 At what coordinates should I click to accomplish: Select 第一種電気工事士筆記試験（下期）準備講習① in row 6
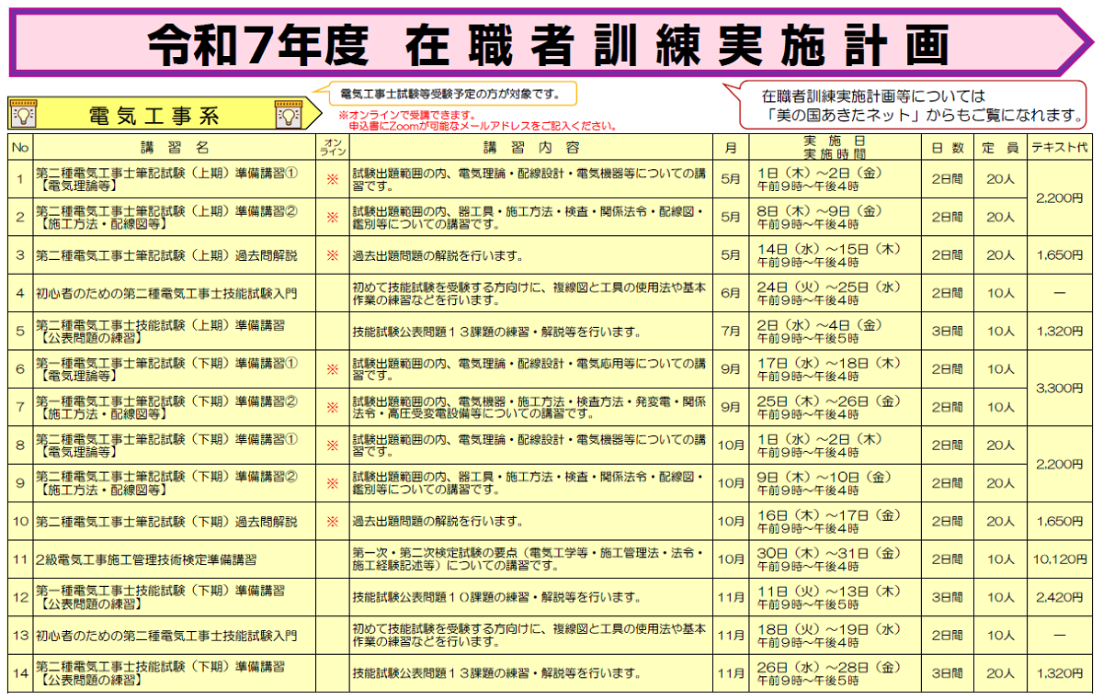[x=167, y=362]
